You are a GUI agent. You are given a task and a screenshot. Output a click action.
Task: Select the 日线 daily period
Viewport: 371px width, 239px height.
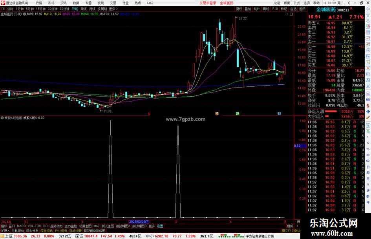point(75,9)
